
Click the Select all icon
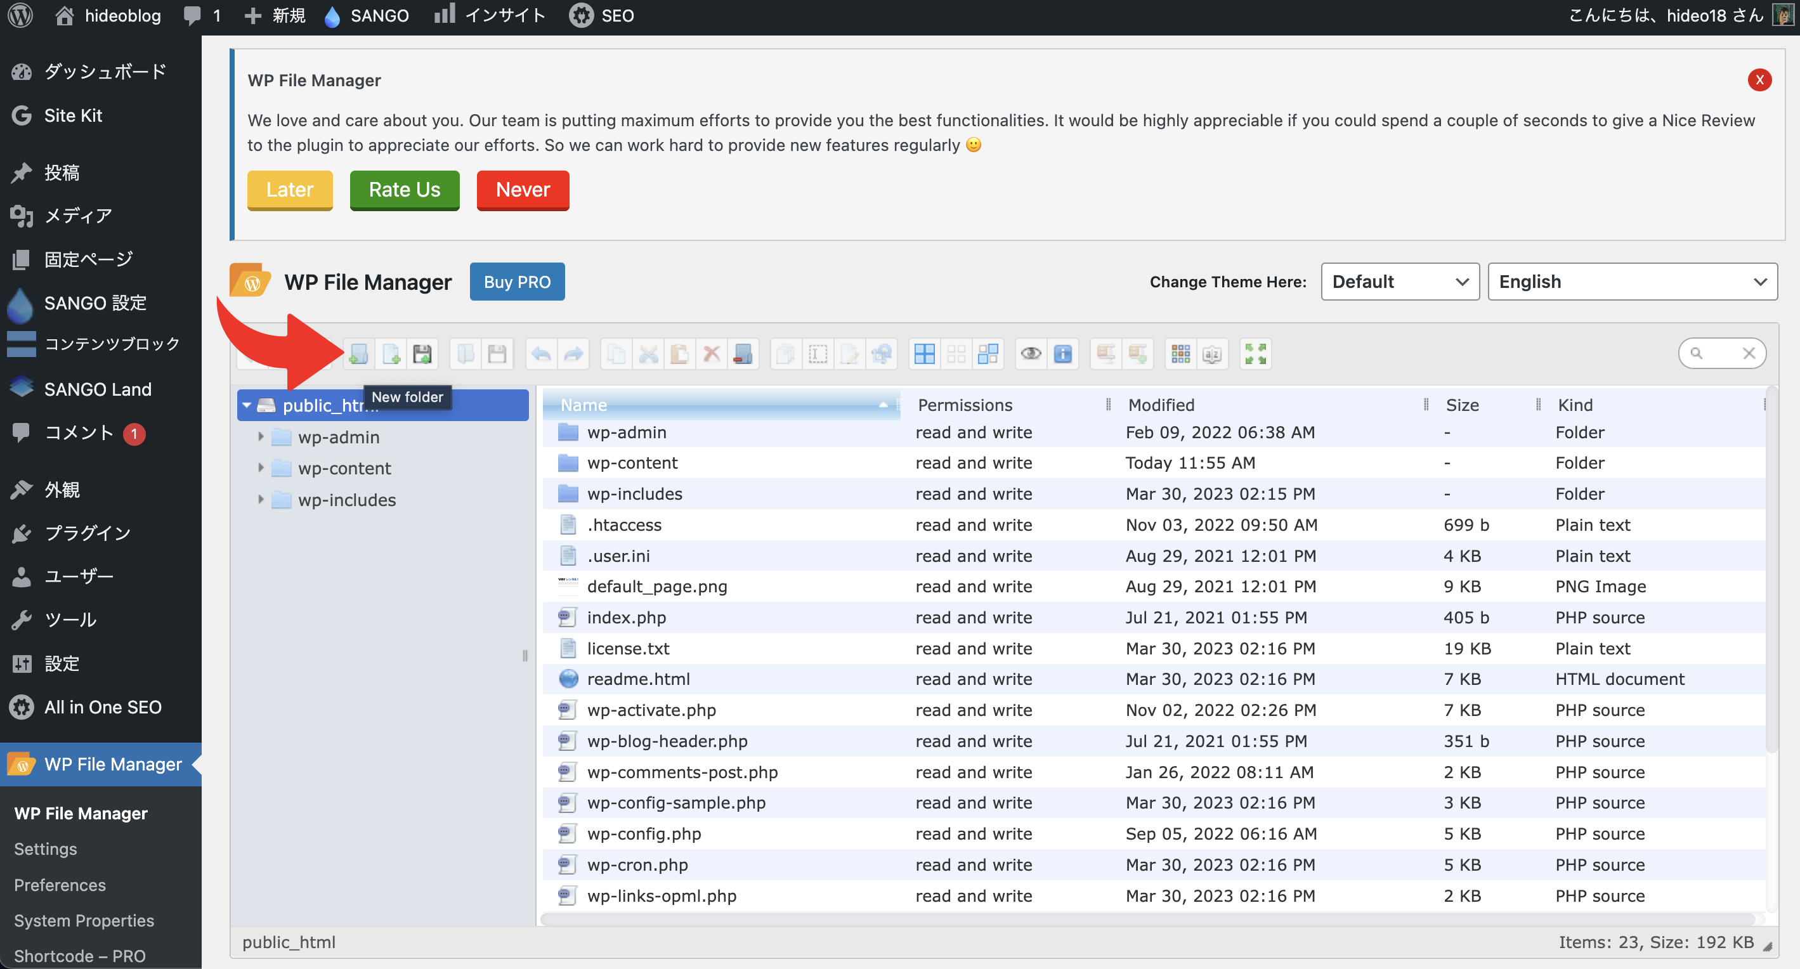925,354
